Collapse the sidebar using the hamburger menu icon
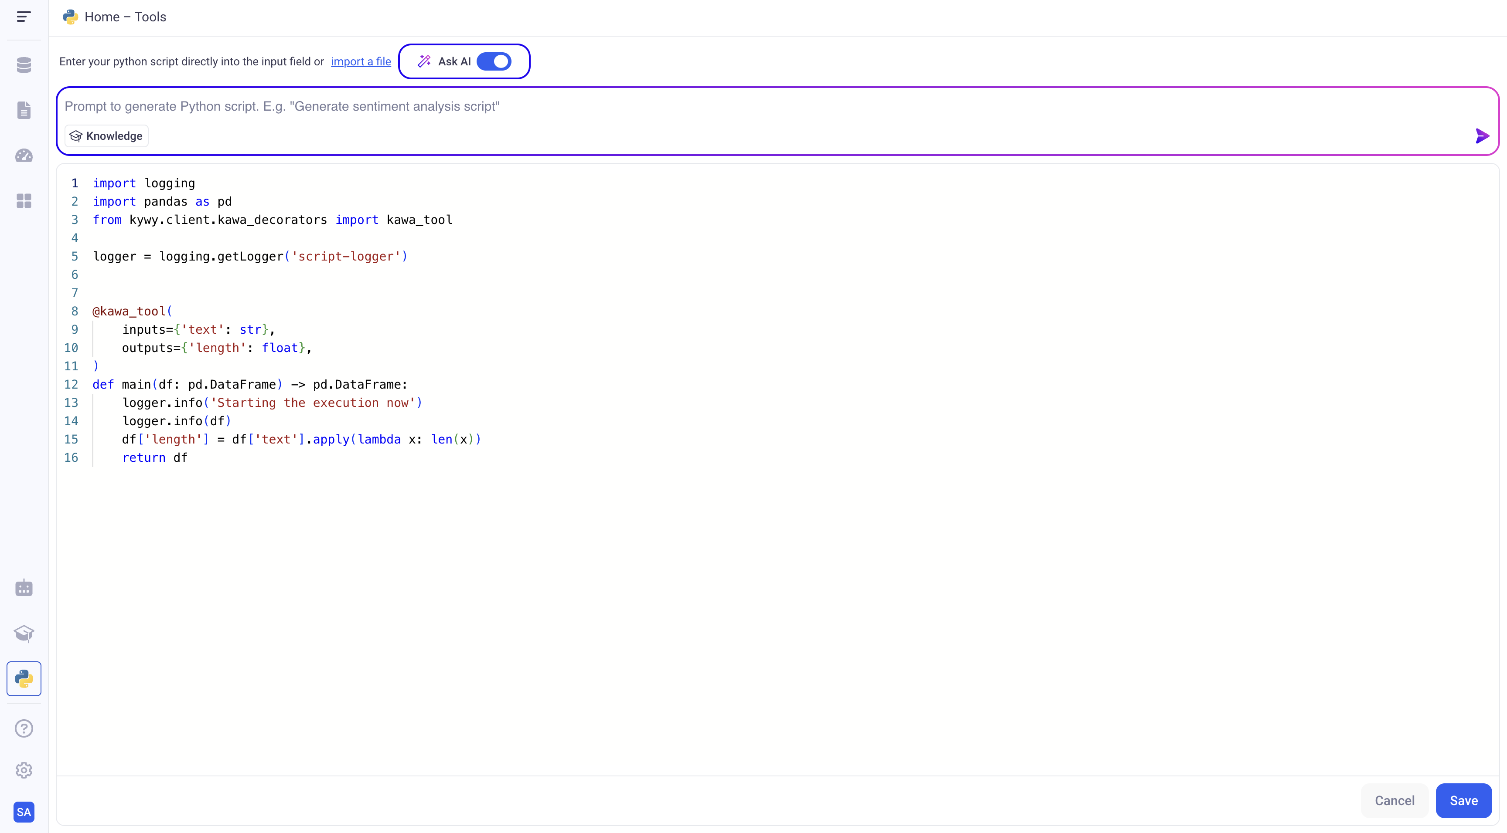This screenshot has height=833, width=1507. click(x=24, y=17)
